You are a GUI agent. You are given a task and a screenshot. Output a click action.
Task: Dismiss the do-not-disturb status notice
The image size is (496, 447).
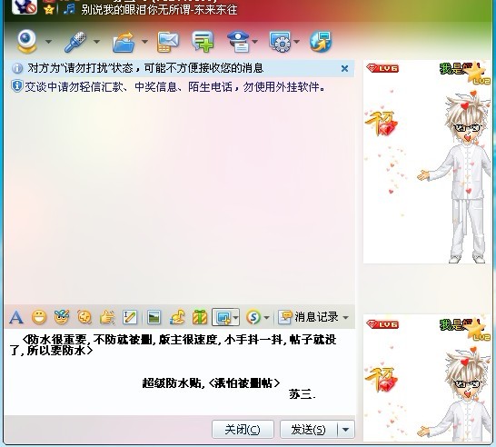(x=345, y=68)
